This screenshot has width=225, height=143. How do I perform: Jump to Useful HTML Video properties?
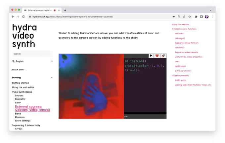click(189, 57)
